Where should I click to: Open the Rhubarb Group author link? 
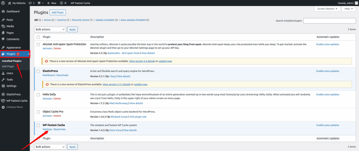click(x=119, y=117)
